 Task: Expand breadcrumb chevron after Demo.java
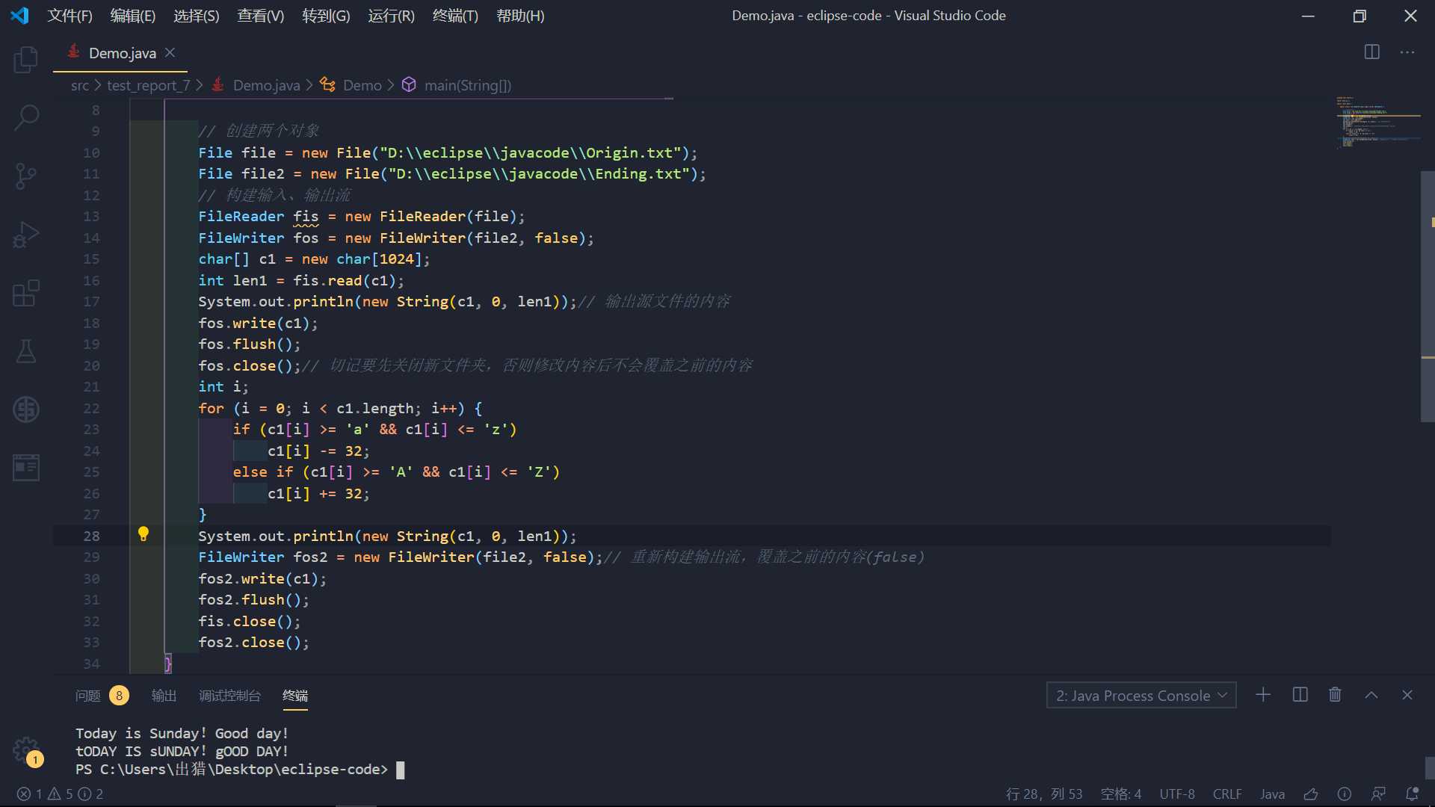pyautogui.click(x=309, y=85)
